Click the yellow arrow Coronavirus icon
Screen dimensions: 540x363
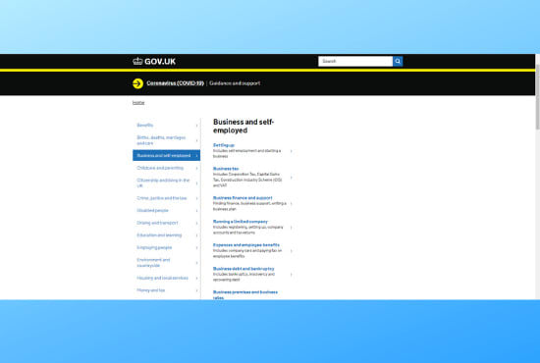click(137, 83)
